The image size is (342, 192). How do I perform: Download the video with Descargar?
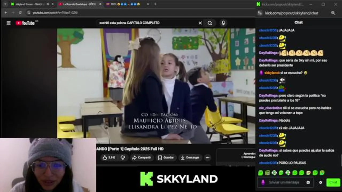(190, 158)
